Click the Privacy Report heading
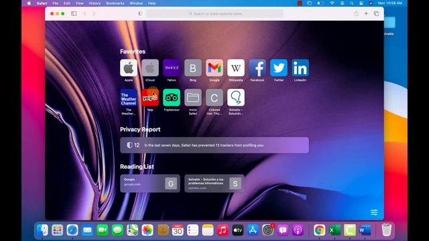The width and height of the screenshot is (429, 241). (140, 129)
